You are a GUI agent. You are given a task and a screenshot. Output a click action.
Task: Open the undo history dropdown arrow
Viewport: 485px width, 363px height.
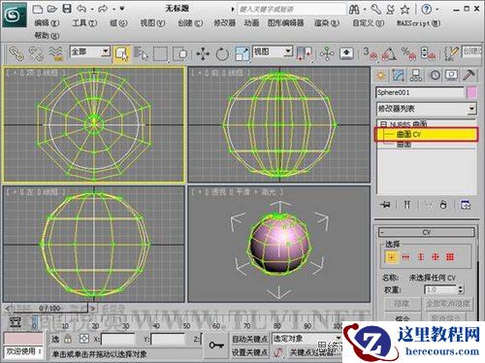click(x=92, y=9)
